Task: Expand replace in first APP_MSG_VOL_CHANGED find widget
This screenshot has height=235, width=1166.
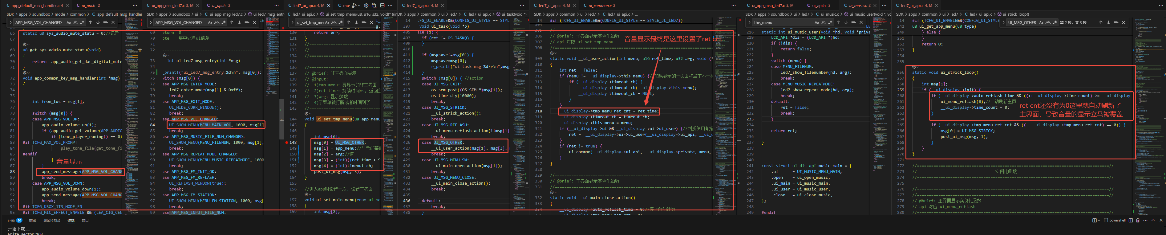Action: [x=11, y=22]
